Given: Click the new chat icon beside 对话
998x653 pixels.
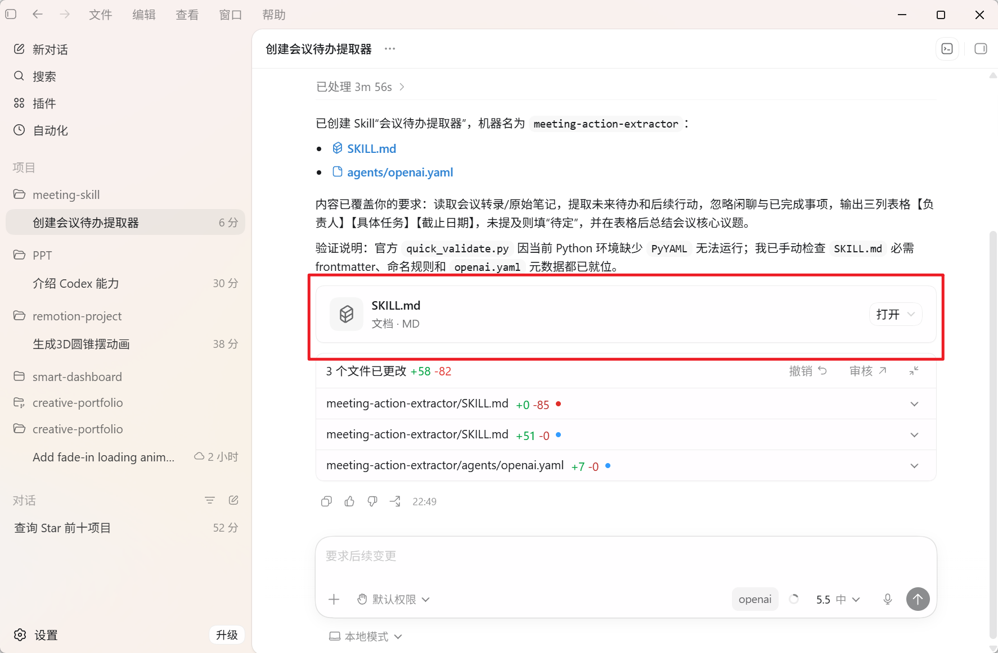Looking at the screenshot, I should tap(233, 500).
